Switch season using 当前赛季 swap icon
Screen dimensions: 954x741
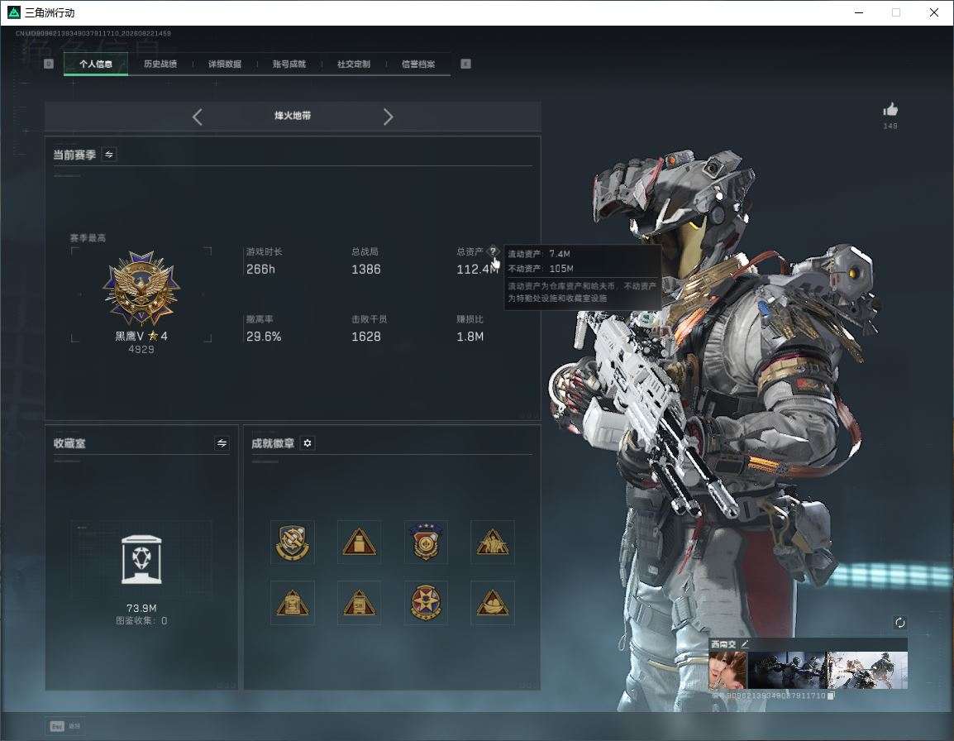pos(109,155)
